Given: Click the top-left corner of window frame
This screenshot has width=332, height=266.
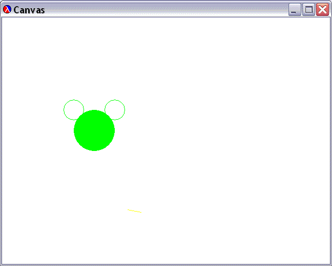Looking at the screenshot, I should click(x=1, y=1).
